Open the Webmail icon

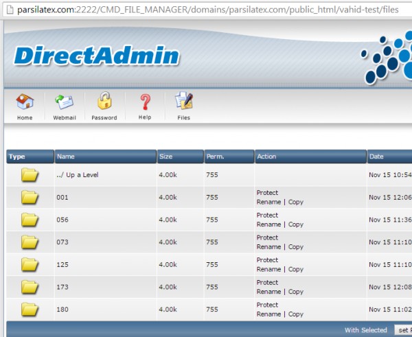(x=65, y=103)
